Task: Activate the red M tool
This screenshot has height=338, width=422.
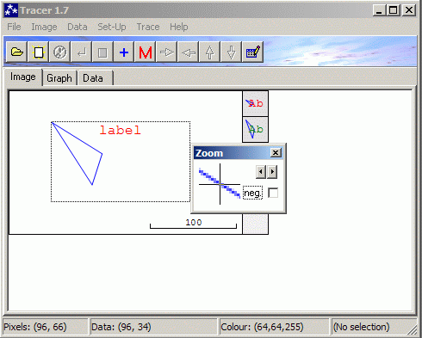Action: click(x=146, y=52)
